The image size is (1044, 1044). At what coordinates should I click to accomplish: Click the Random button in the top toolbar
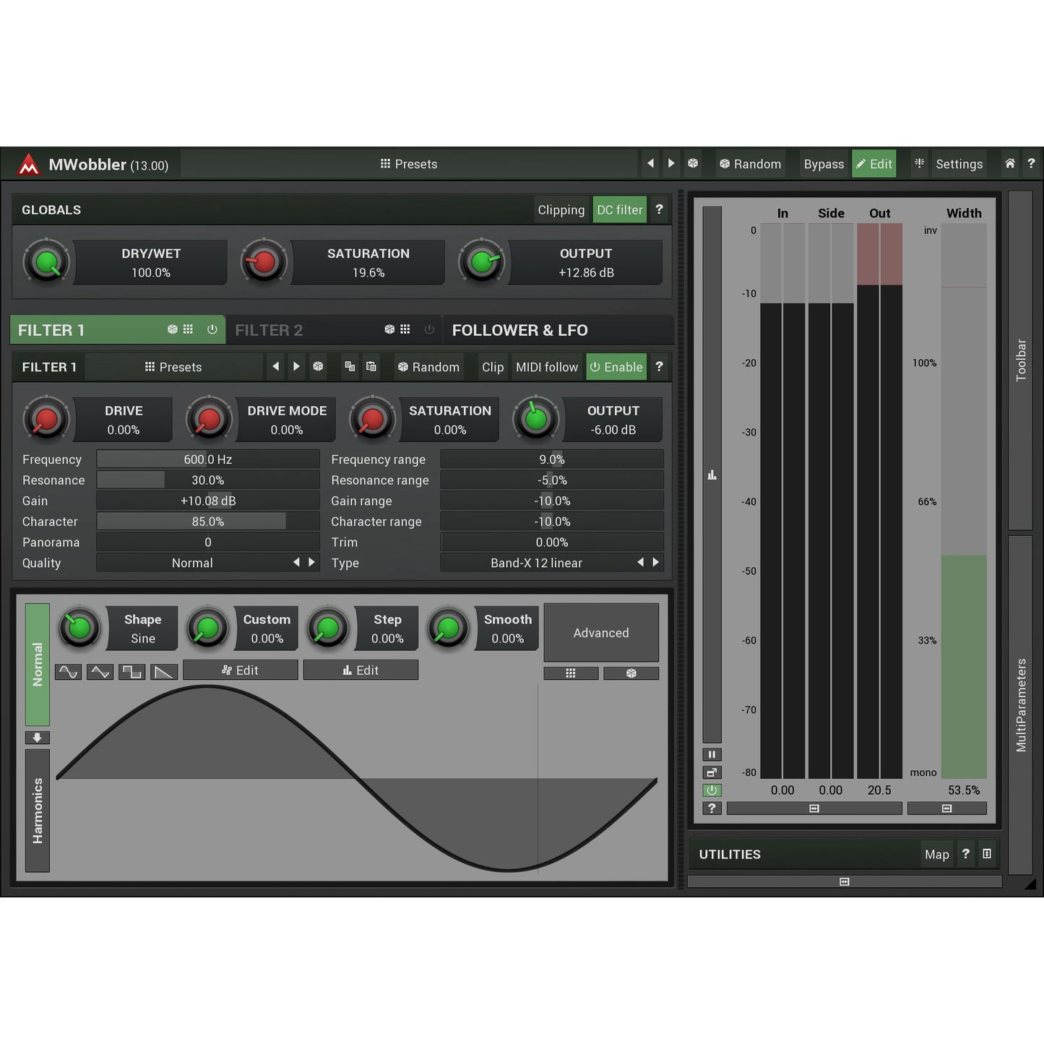[750, 164]
